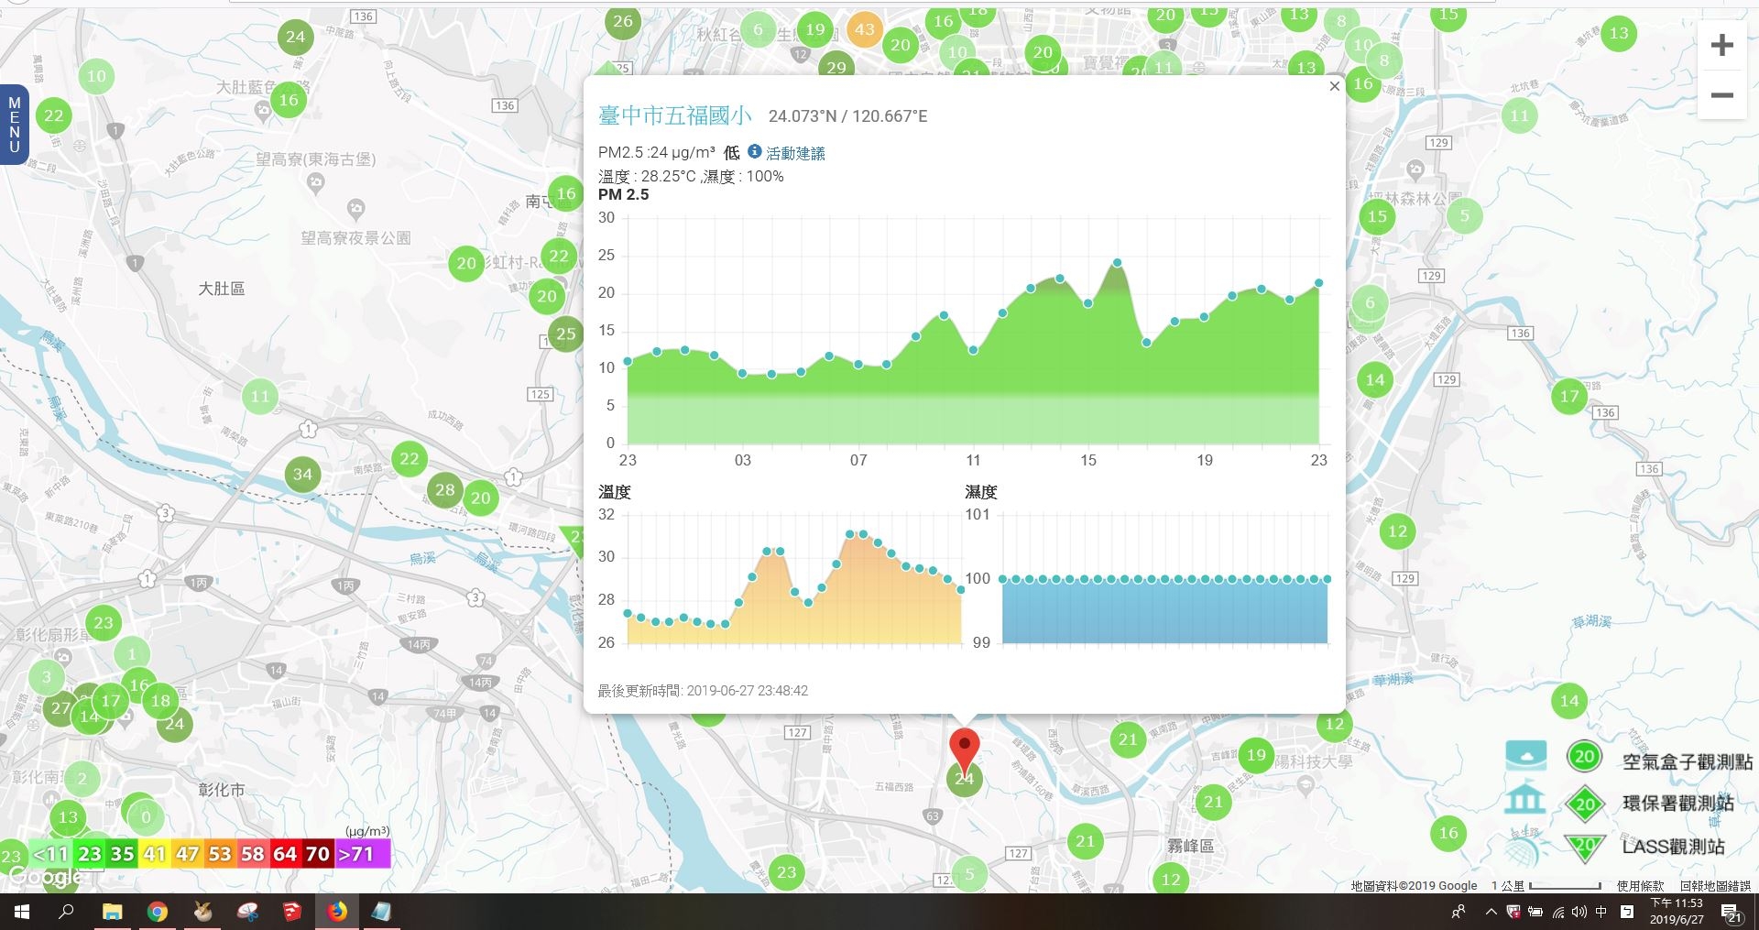
Task: Open SketchUp red icon in taskbar
Action: [x=292, y=912]
